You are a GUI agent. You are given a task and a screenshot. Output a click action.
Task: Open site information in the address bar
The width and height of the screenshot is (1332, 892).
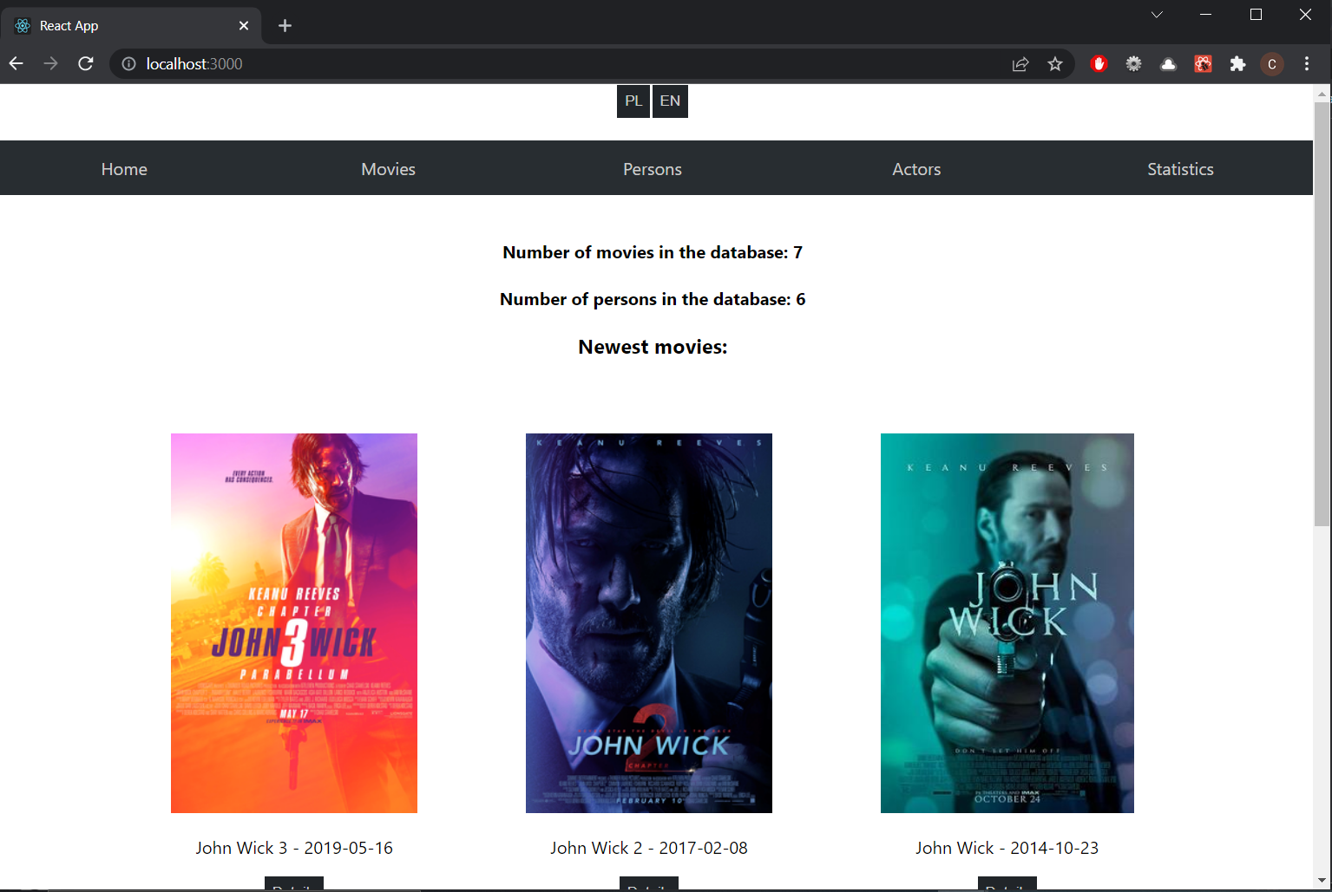tap(128, 63)
